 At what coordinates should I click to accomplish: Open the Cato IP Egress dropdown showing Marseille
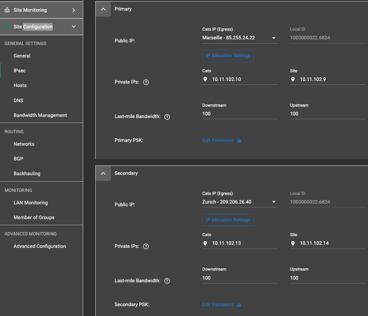(273, 37)
